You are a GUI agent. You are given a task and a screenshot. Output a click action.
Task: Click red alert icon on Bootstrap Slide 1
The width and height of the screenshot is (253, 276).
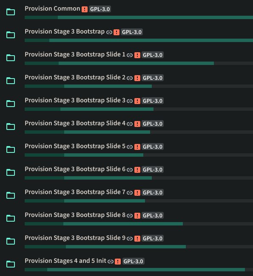(x=137, y=55)
